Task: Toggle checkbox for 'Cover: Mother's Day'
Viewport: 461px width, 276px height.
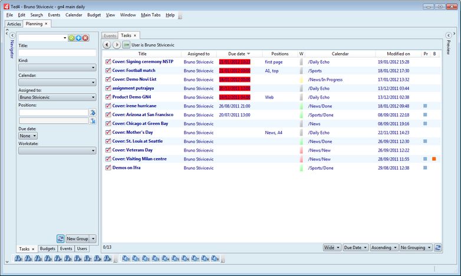Action: [108, 133]
